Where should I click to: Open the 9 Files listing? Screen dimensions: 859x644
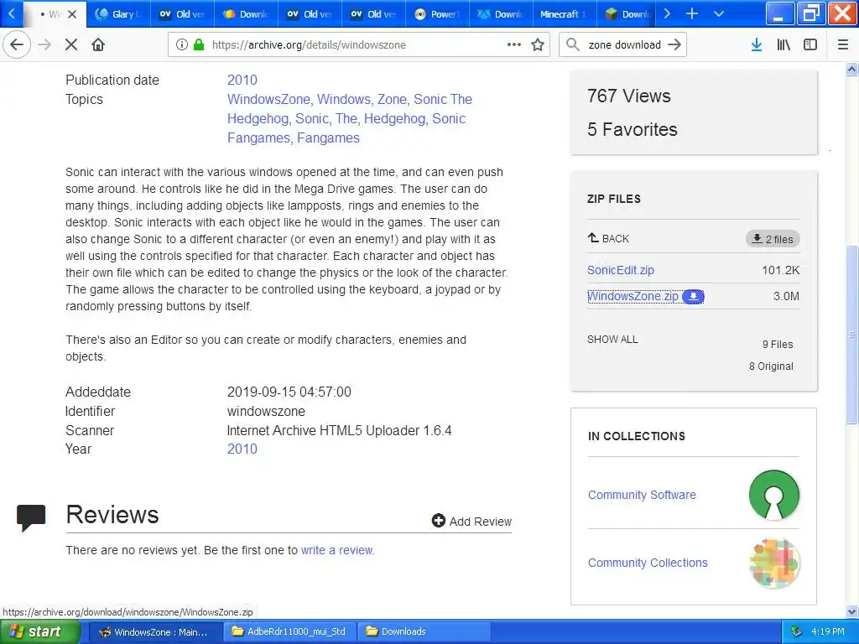(x=778, y=345)
